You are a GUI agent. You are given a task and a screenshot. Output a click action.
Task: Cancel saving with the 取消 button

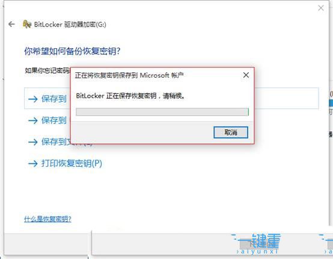(231, 133)
